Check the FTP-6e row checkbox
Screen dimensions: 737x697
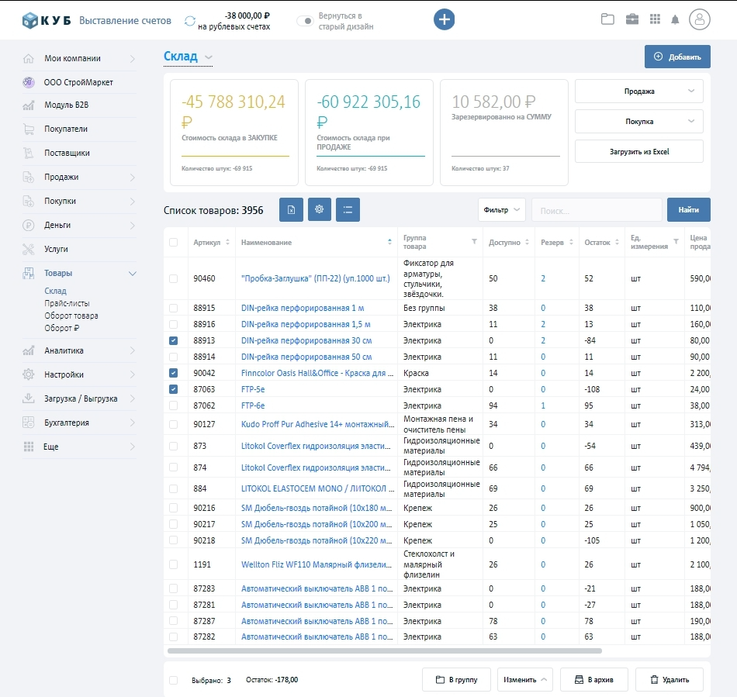(x=173, y=405)
